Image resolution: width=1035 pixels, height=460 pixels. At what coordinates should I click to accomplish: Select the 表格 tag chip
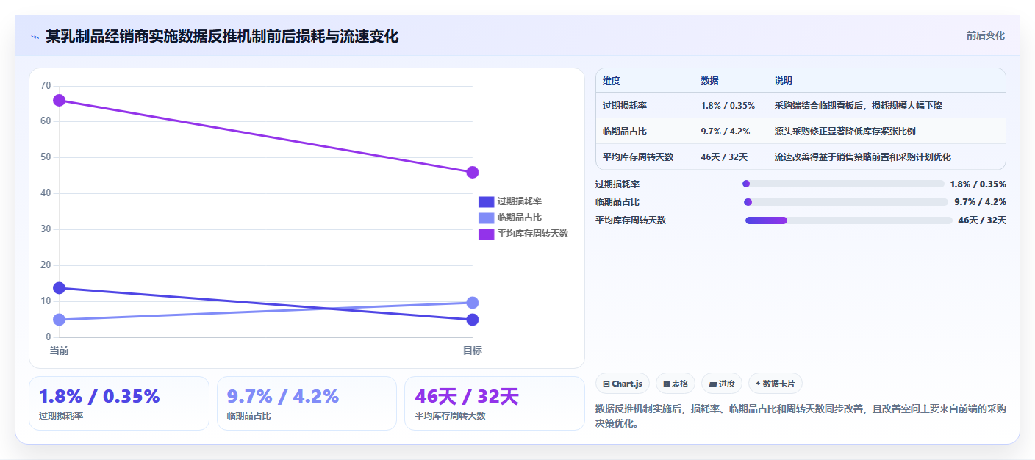(x=676, y=384)
